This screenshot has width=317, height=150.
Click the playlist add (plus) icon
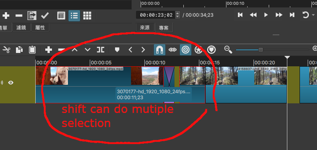pos(6,16)
